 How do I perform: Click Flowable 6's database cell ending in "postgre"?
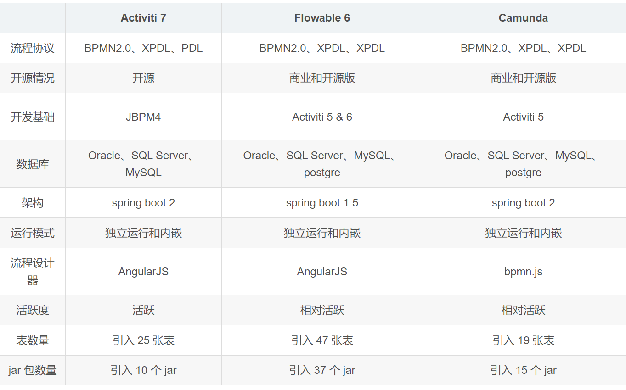322,164
